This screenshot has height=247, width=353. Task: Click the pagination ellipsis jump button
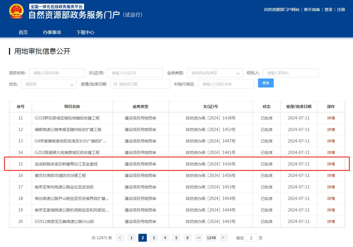[x=199, y=238]
